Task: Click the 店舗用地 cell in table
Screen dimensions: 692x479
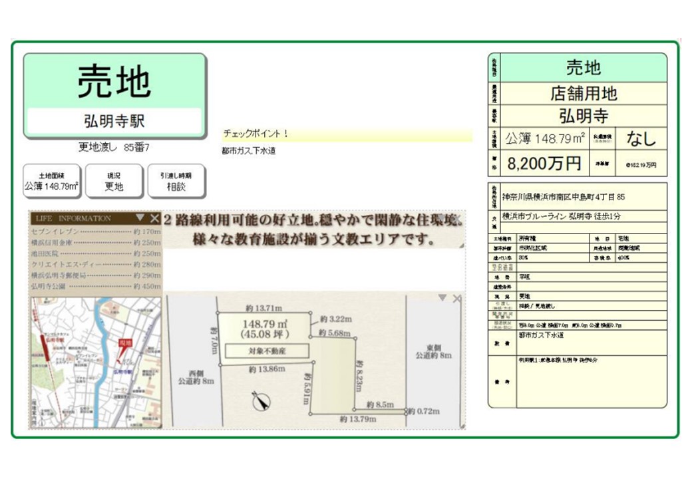Action: pyautogui.click(x=583, y=92)
